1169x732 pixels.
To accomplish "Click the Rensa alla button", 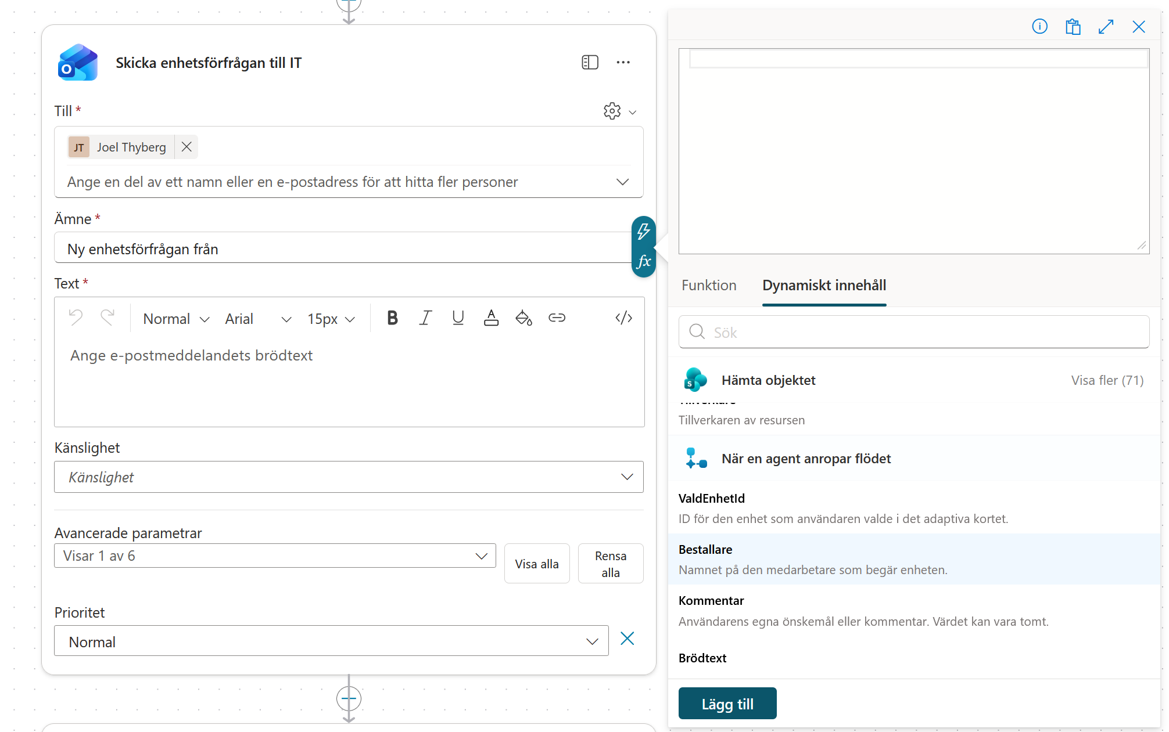I will 611,564.
